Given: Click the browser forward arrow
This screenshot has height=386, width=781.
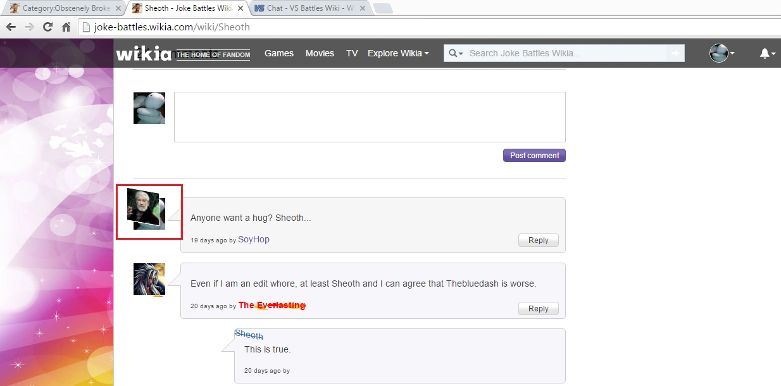Looking at the screenshot, I should 29,27.
